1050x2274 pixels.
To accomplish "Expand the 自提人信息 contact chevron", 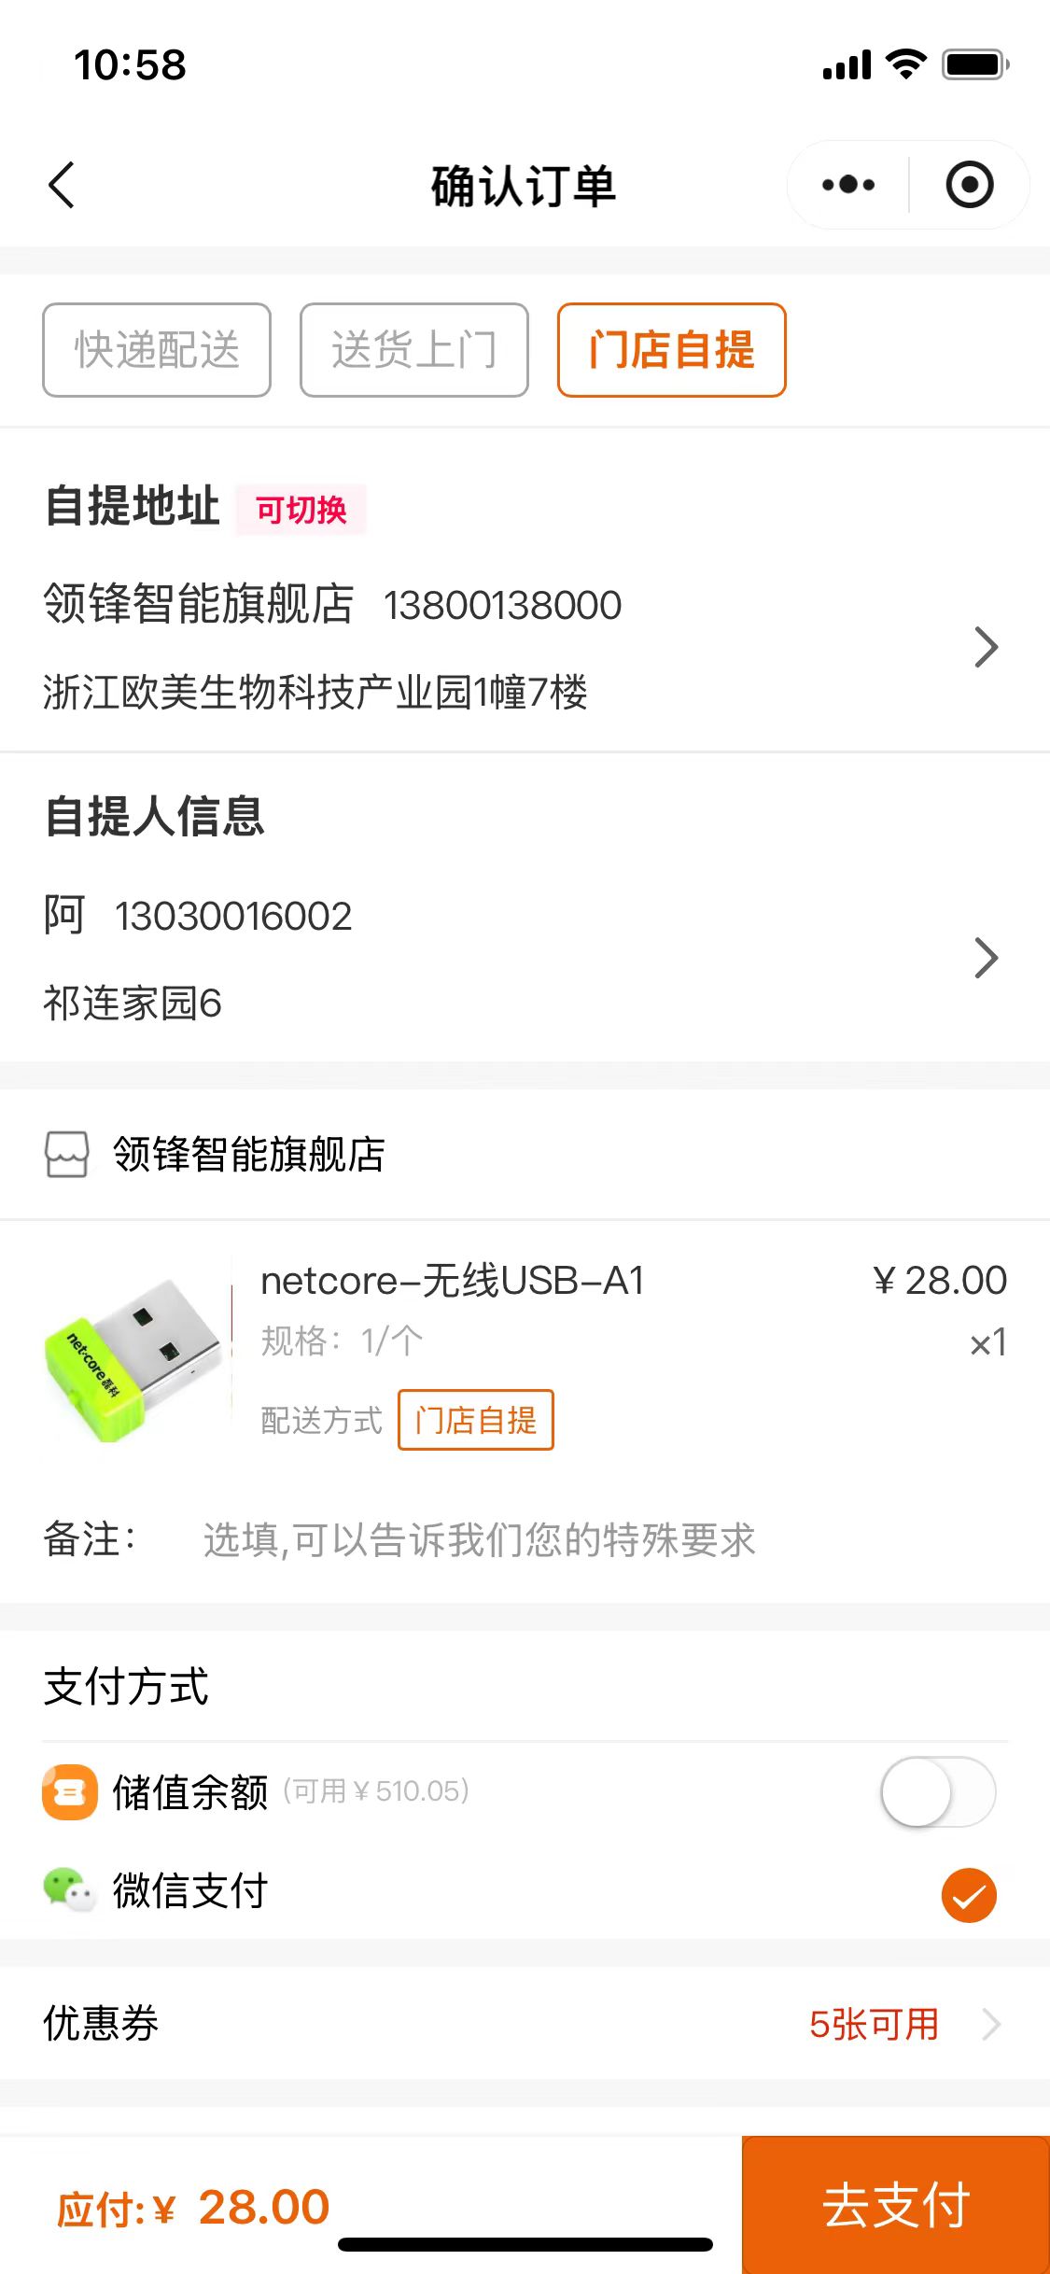I will pos(986,958).
